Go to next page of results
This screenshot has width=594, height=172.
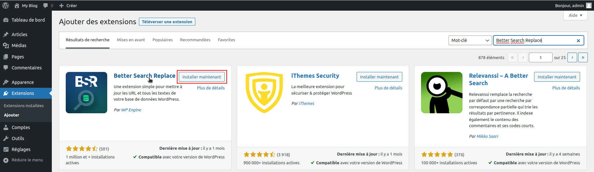572,57
